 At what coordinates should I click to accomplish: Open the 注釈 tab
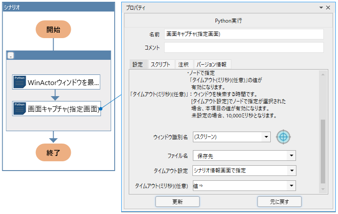[184, 64]
